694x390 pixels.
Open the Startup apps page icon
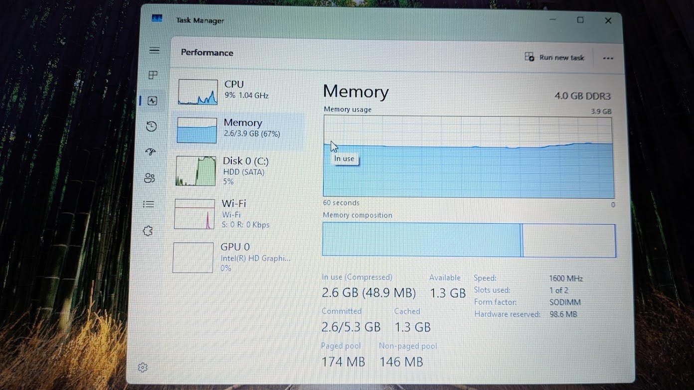[x=151, y=152]
